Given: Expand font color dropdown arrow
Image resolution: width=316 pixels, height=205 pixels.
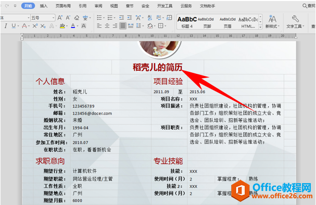Looking at the screenshot, I should pyautogui.click(x=78, y=26).
